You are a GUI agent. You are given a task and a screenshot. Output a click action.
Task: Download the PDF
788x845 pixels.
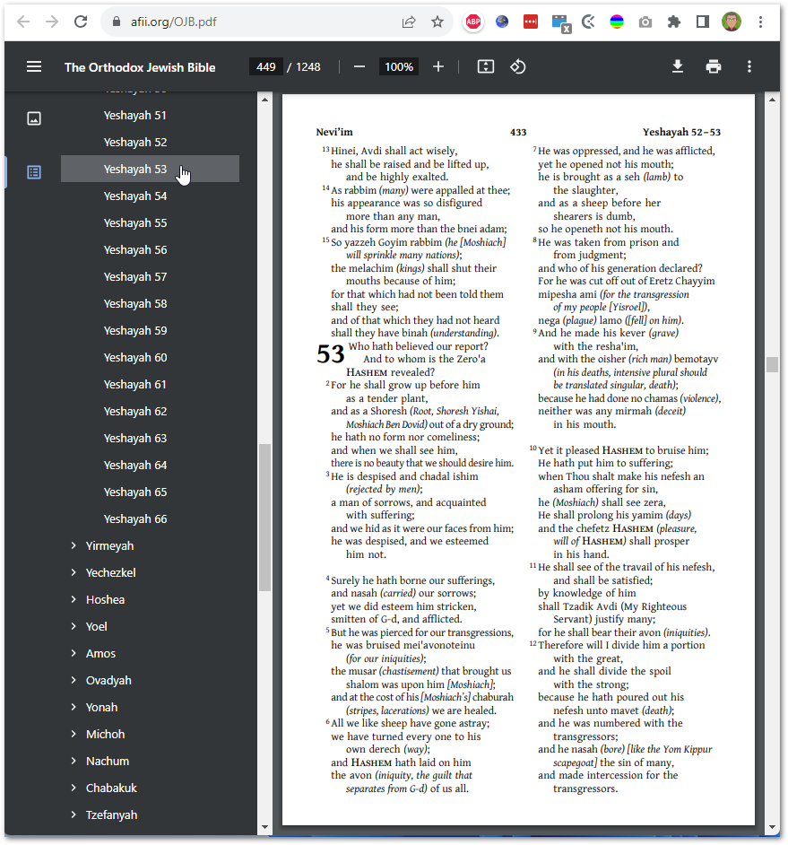click(x=678, y=66)
